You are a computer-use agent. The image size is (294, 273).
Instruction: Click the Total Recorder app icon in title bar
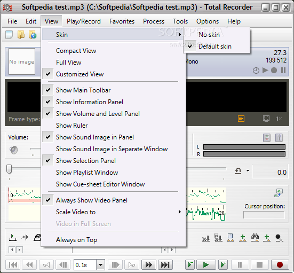[7, 7]
